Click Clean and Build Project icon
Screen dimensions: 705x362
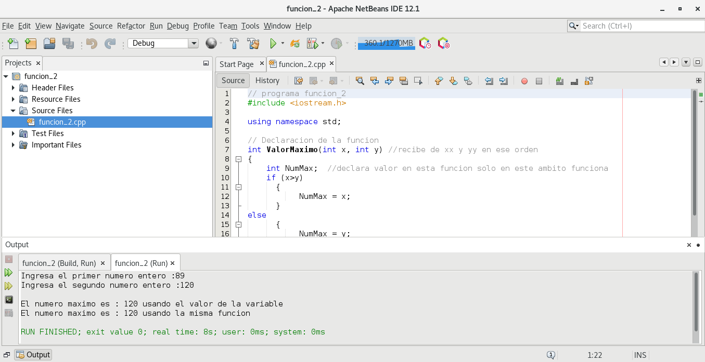tap(253, 44)
